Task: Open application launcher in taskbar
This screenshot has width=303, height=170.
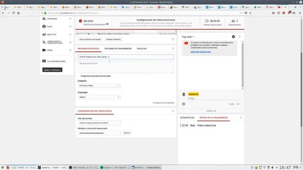Action: [2, 168]
